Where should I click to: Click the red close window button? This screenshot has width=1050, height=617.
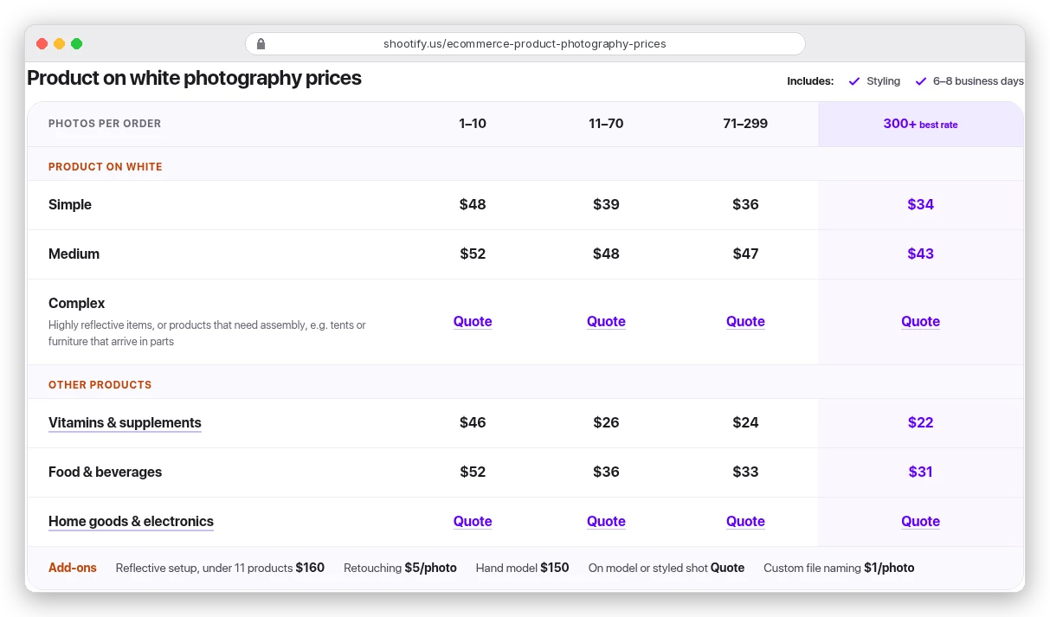point(42,44)
